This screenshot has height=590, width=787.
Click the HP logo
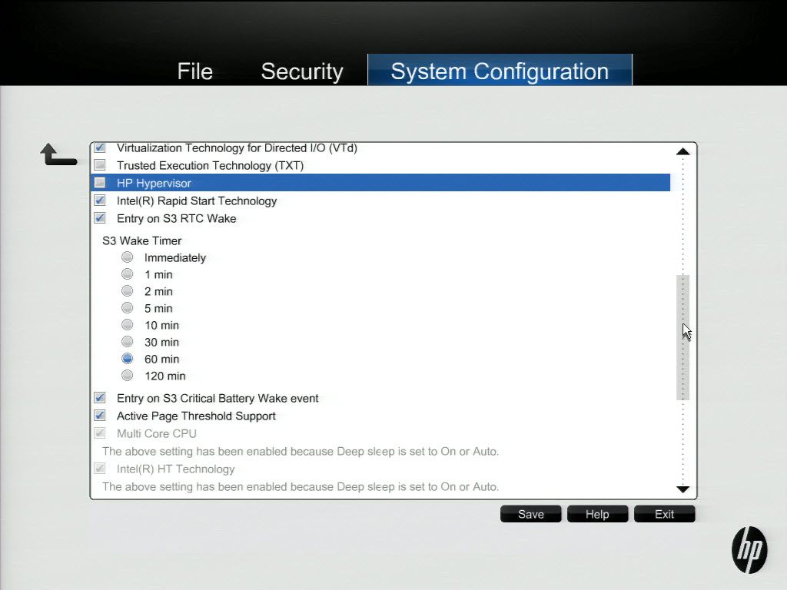click(x=749, y=550)
